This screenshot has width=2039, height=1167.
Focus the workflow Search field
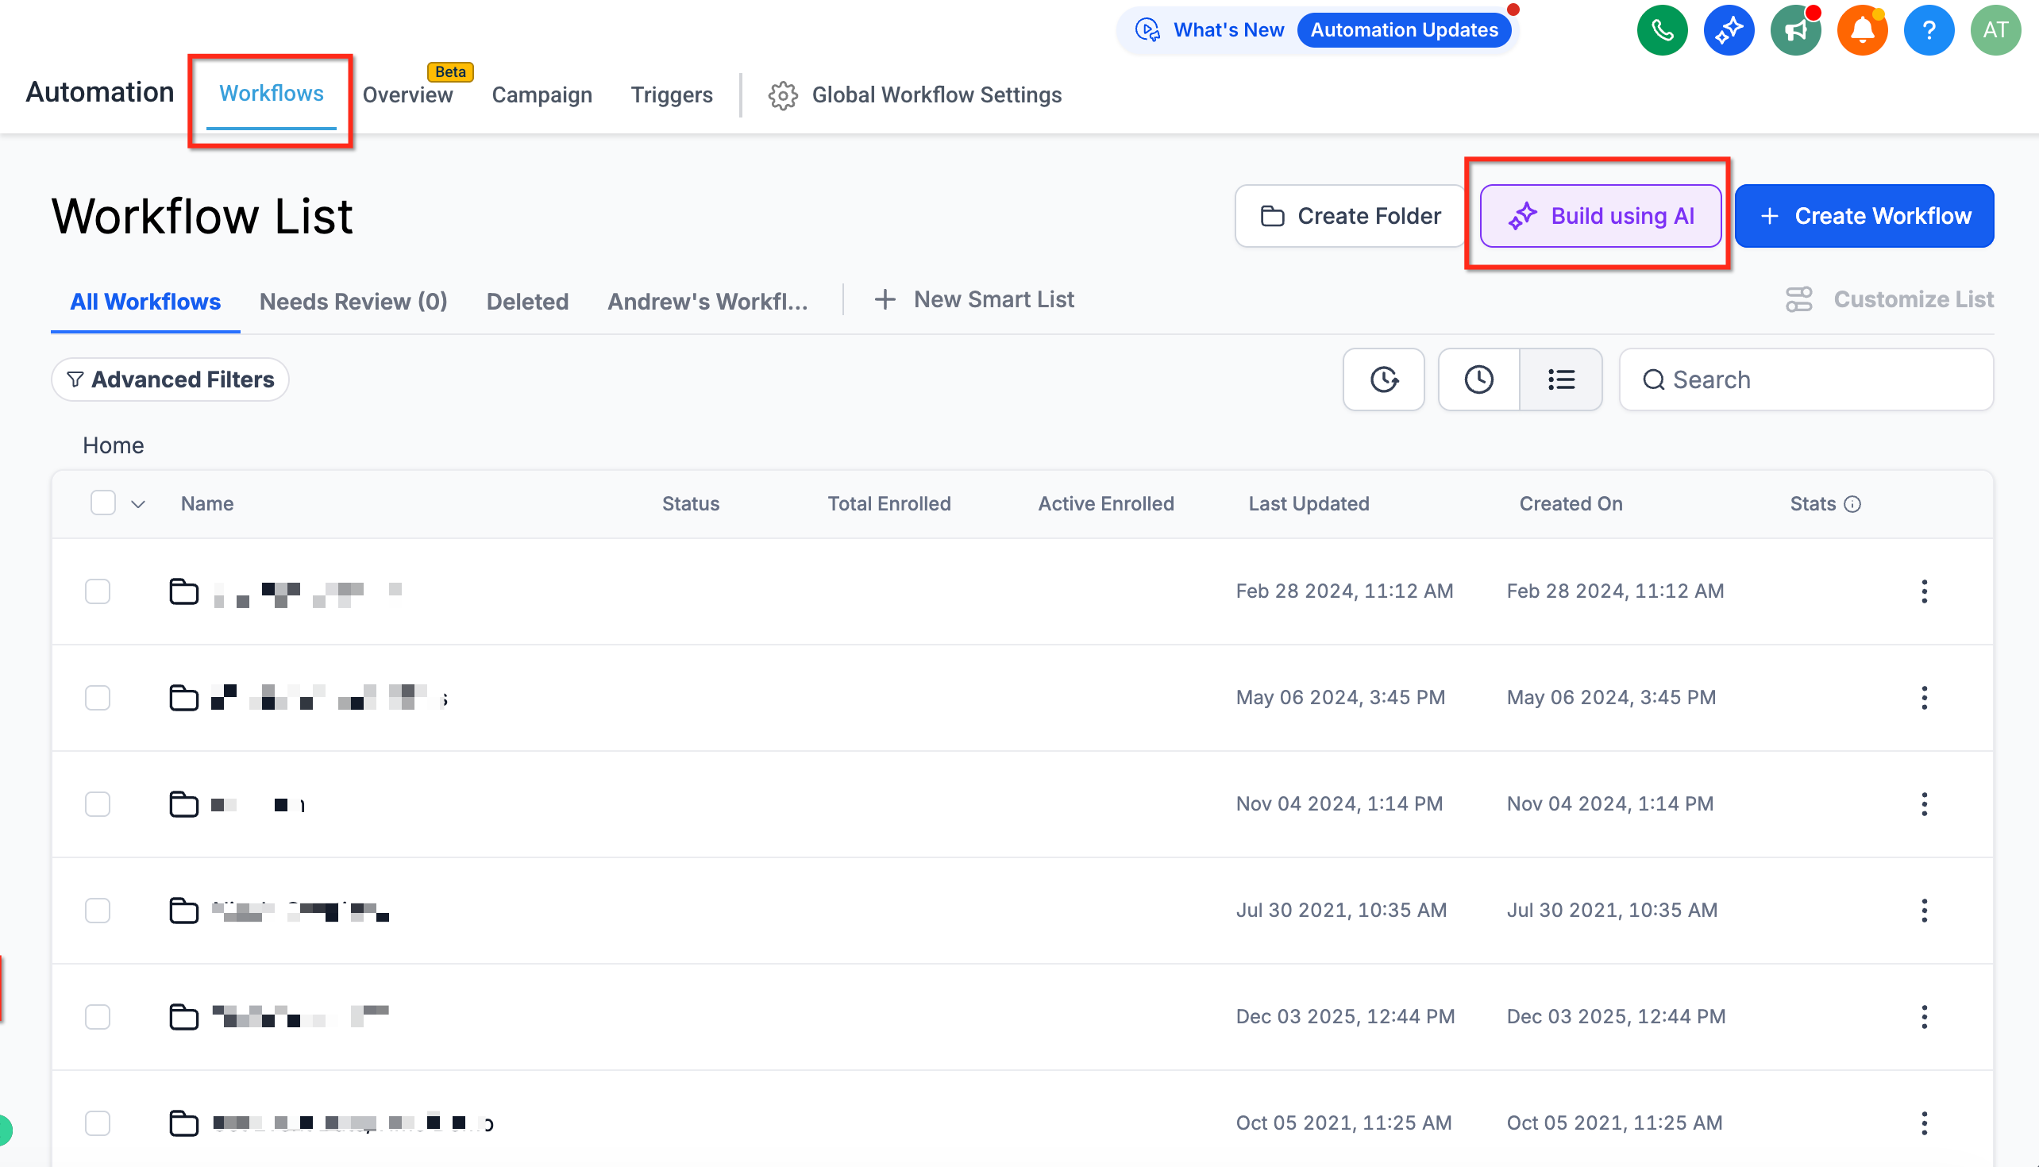(1806, 379)
